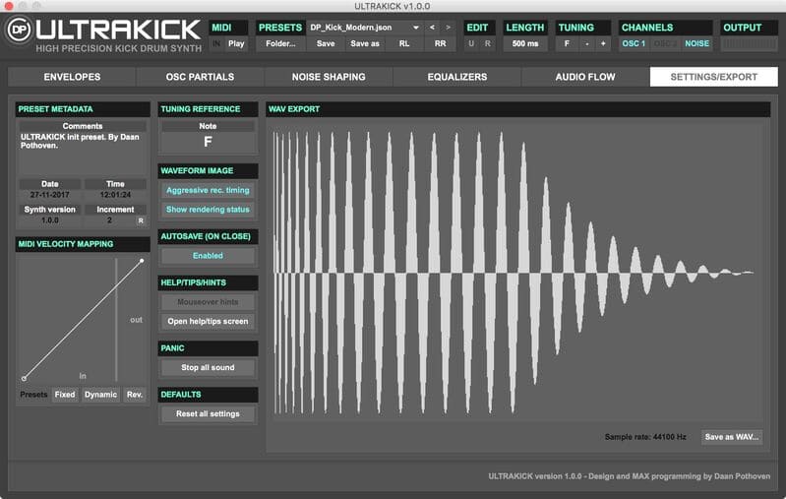Click the Tuning Reference note F
This screenshot has height=499, width=786.
pos(208,142)
